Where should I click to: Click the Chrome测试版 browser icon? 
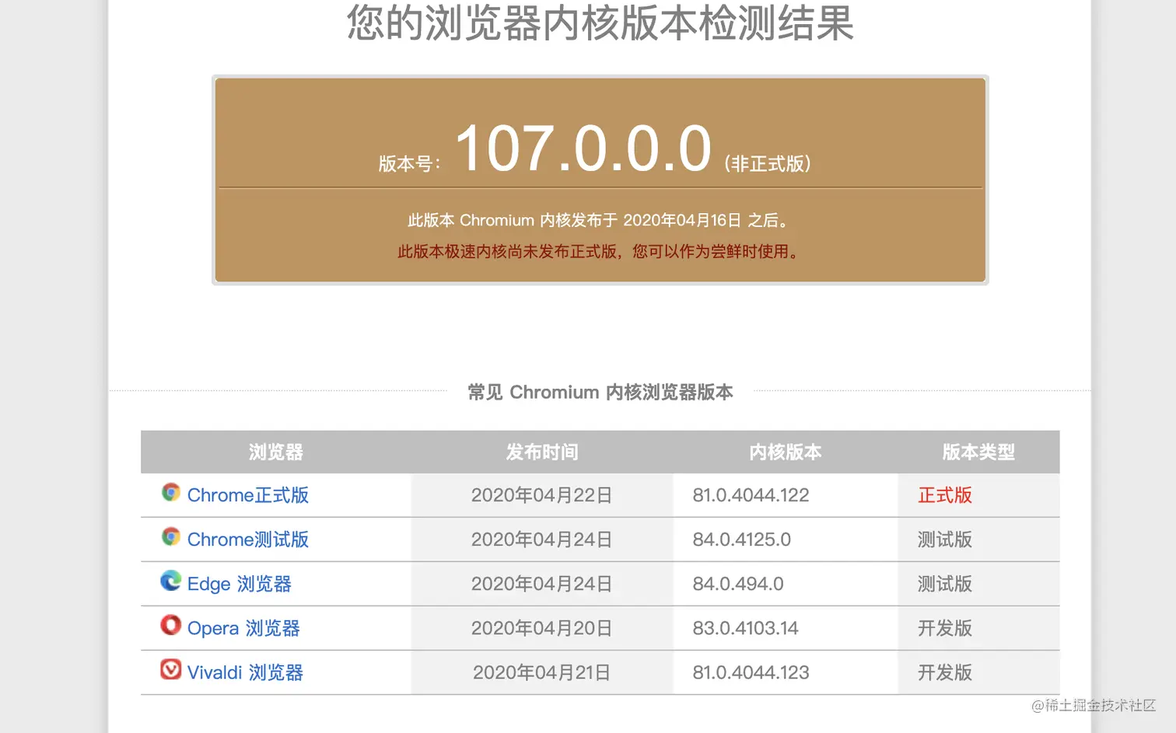pyautogui.click(x=171, y=536)
